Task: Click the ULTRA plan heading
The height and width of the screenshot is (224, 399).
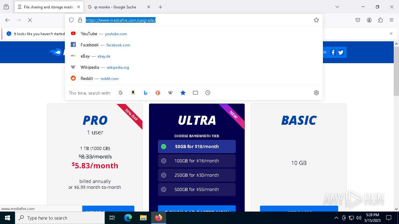Action: click(197, 120)
